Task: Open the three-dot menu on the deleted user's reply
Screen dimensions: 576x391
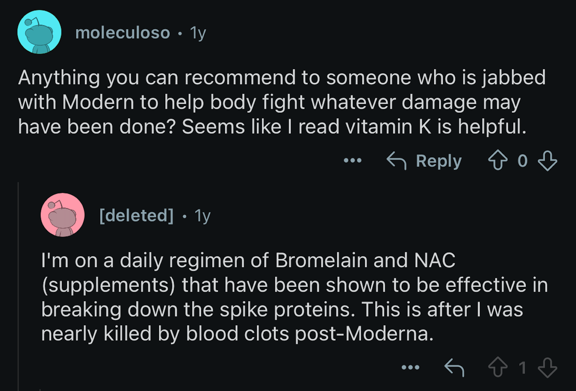Action: (x=410, y=367)
